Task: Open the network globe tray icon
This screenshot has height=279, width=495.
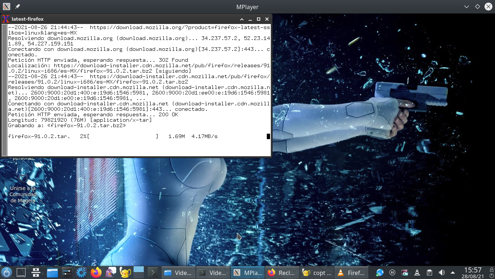Action: click(380, 272)
